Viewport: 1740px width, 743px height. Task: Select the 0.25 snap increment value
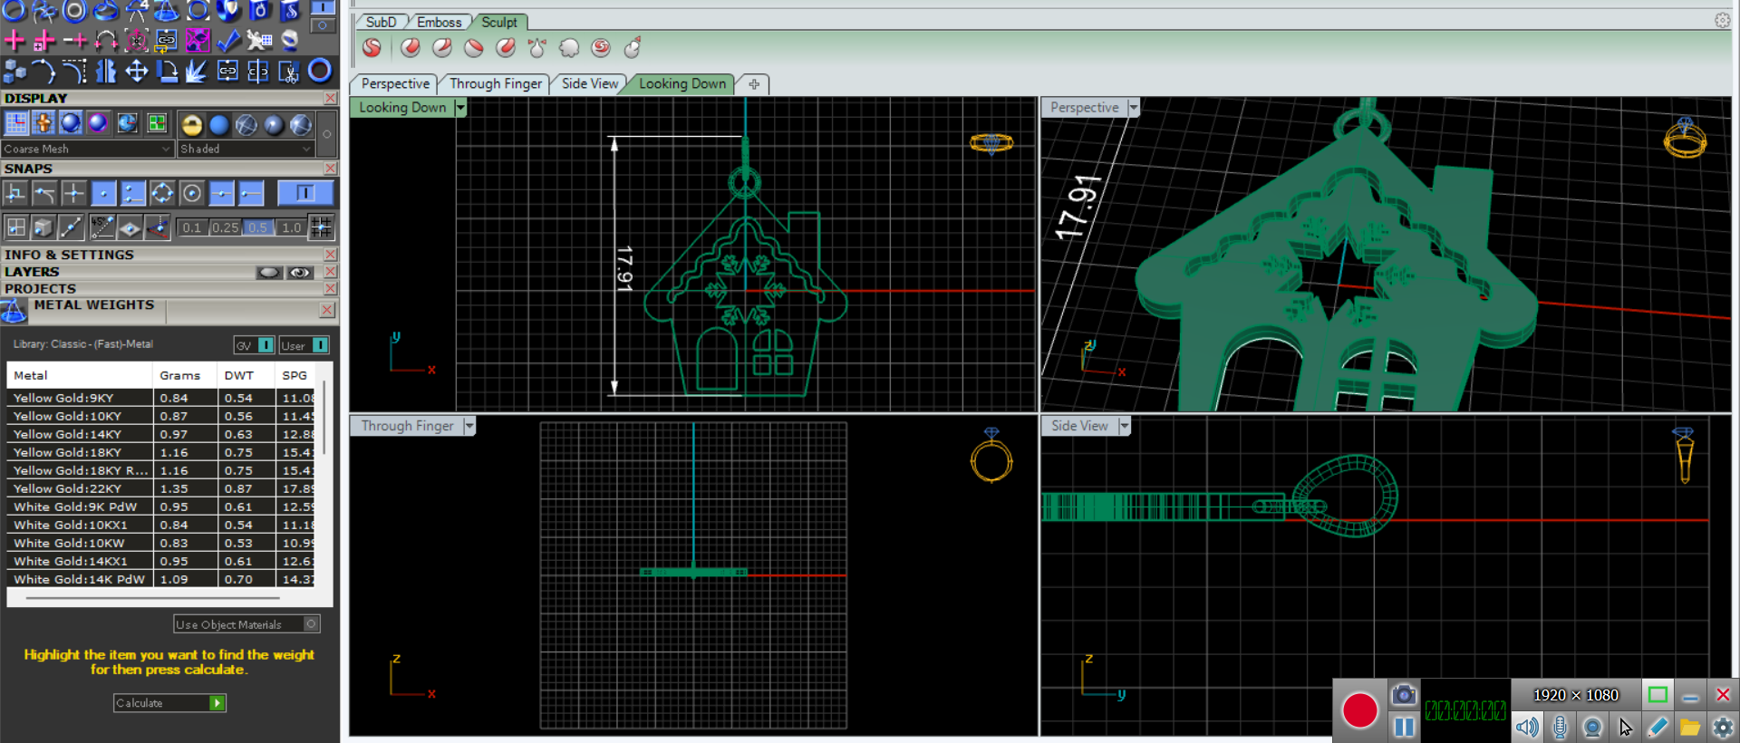point(225,227)
